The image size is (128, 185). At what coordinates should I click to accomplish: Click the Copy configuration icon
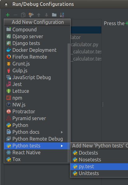coord(23,15)
